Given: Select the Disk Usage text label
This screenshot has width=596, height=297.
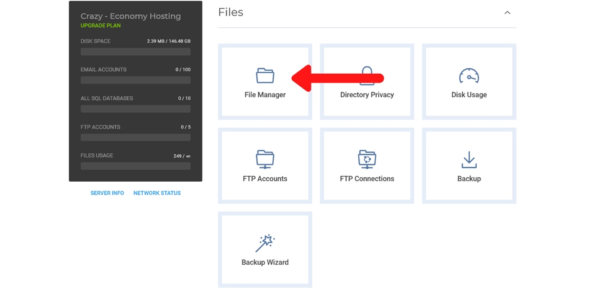Looking at the screenshot, I should point(469,95).
